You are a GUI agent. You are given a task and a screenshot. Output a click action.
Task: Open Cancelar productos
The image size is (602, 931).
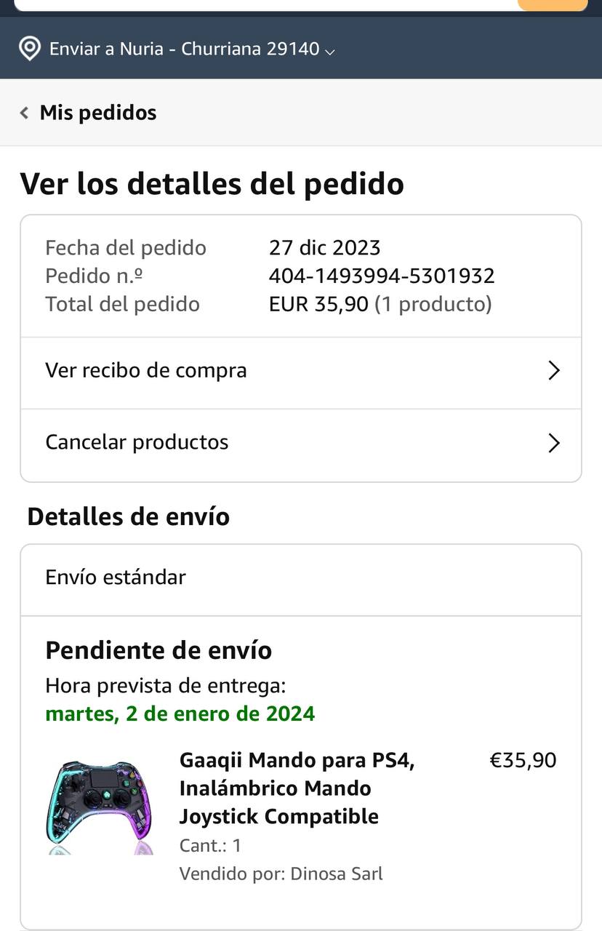click(x=301, y=443)
